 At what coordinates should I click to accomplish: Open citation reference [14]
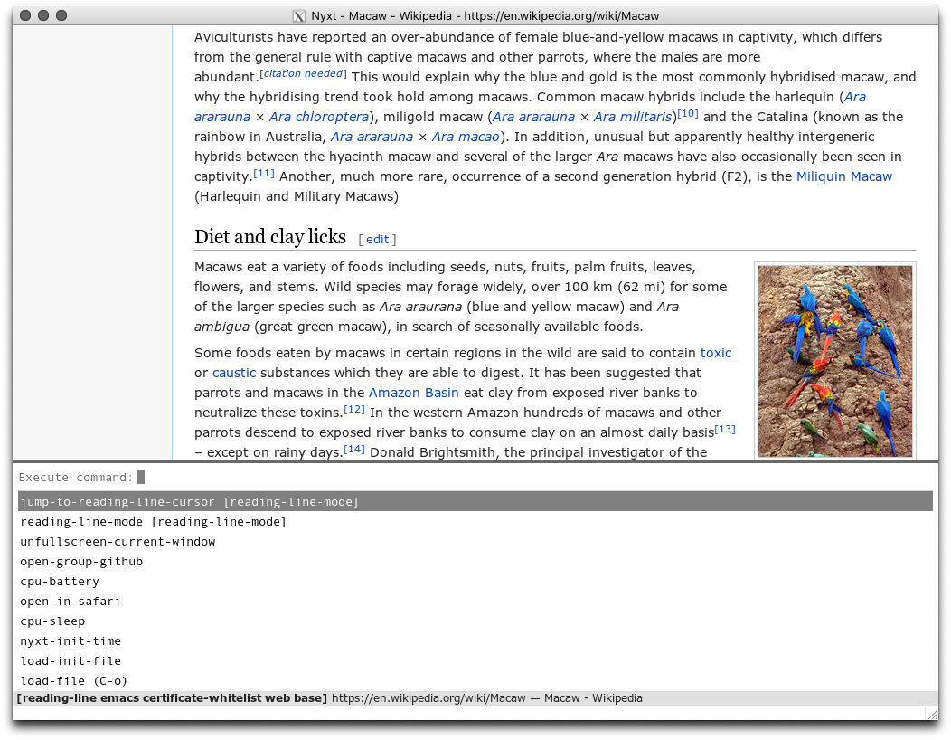354,450
